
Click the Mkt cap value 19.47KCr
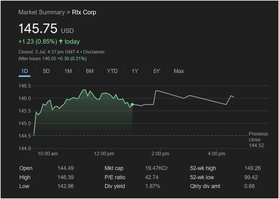tap(157, 168)
